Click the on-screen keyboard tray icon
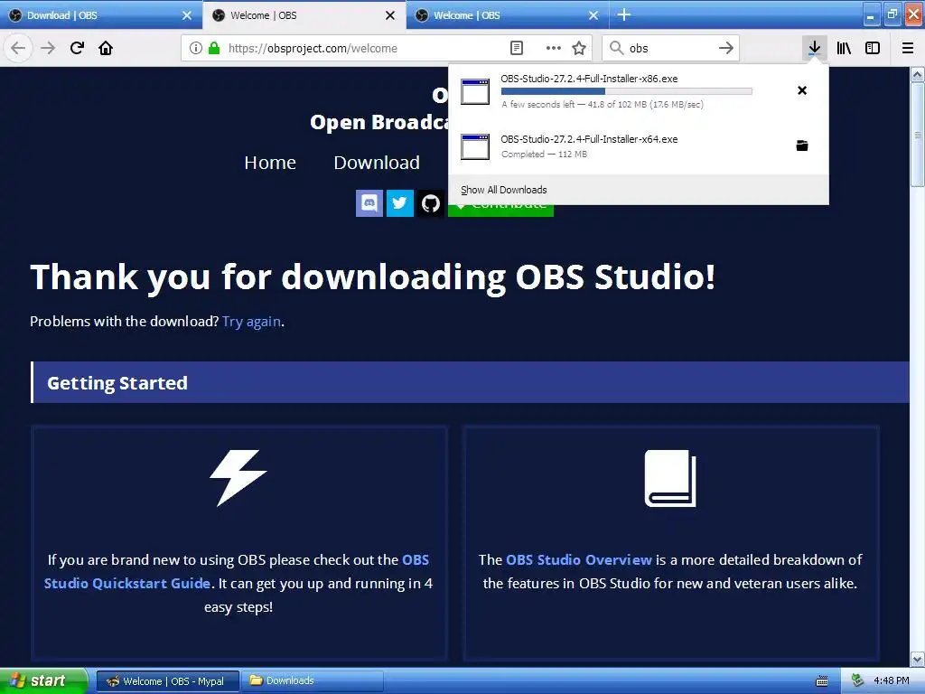 point(821,681)
